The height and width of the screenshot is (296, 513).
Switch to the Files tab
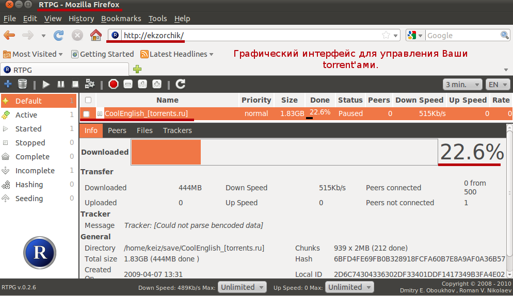point(145,130)
